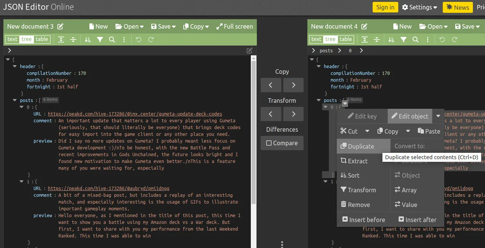The image size is (485, 248).
Task: Open the vertical dots menu below Compare
Action: point(282,244)
